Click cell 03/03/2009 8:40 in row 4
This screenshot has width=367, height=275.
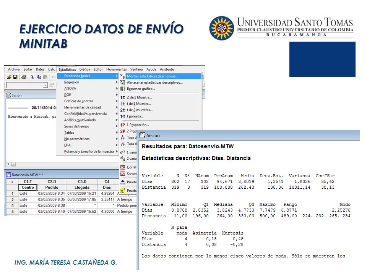click(52, 211)
